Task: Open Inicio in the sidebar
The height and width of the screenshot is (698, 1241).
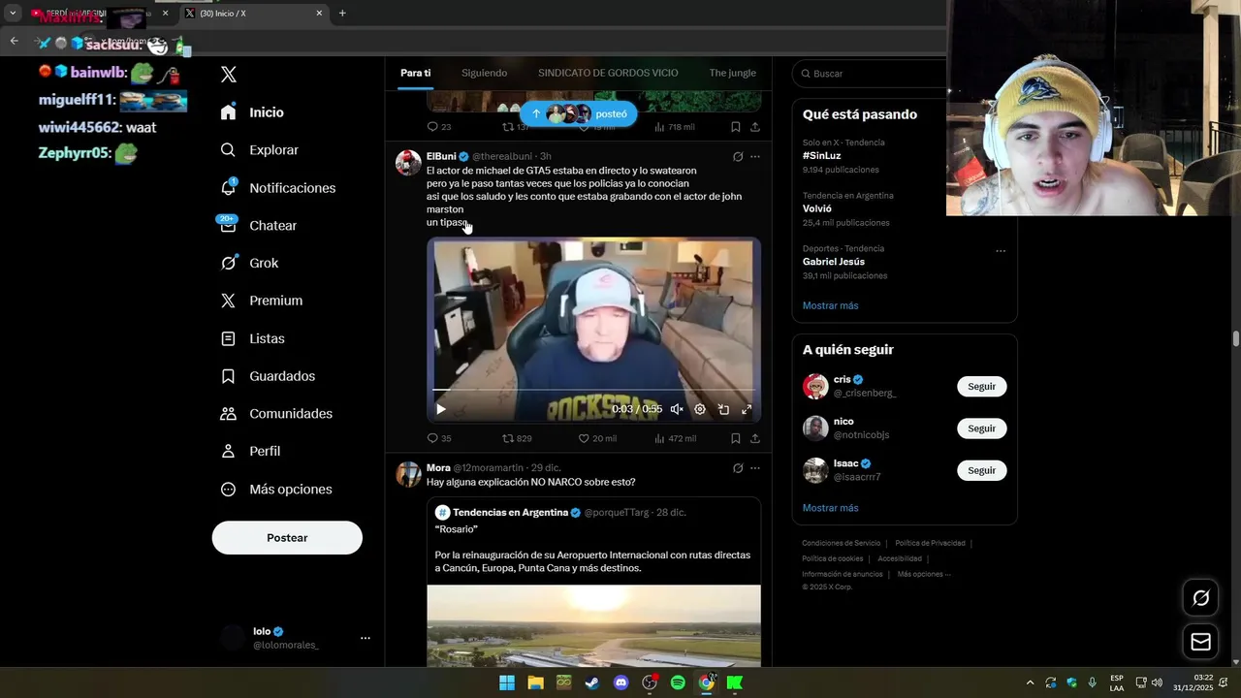Action: click(252, 112)
